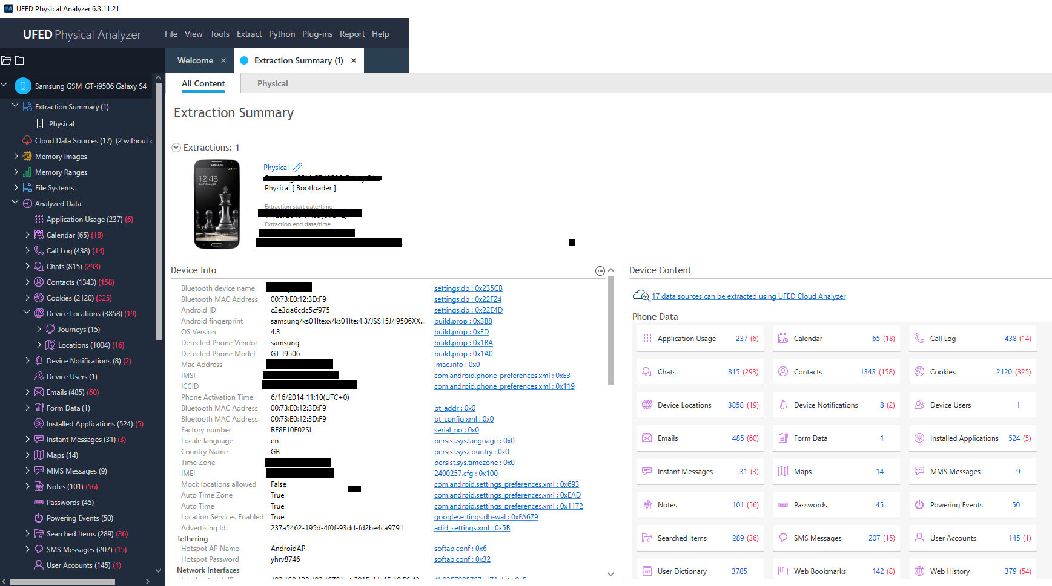Open the Physical extraction link
Viewport: 1052px width, 586px height.
pos(276,168)
